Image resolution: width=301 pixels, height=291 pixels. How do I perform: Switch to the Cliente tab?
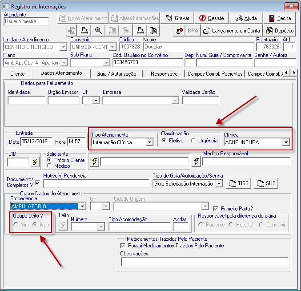coord(17,74)
